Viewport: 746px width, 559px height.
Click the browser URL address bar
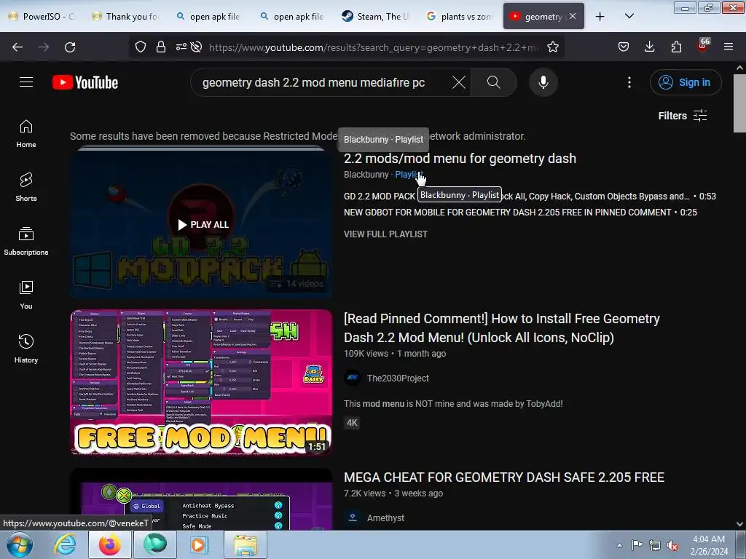point(374,47)
